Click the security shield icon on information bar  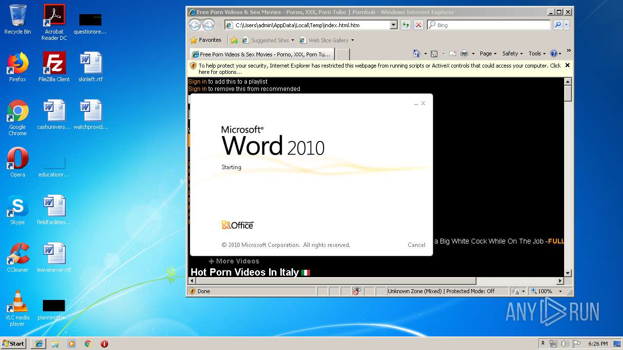click(x=193, y=66)
